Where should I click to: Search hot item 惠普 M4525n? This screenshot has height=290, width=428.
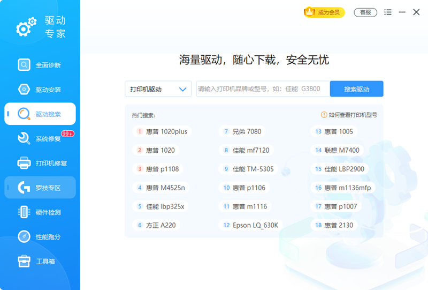coord(161,188)
